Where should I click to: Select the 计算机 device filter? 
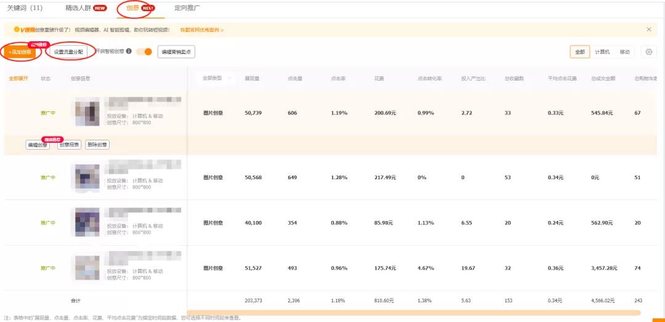point(602,52)
